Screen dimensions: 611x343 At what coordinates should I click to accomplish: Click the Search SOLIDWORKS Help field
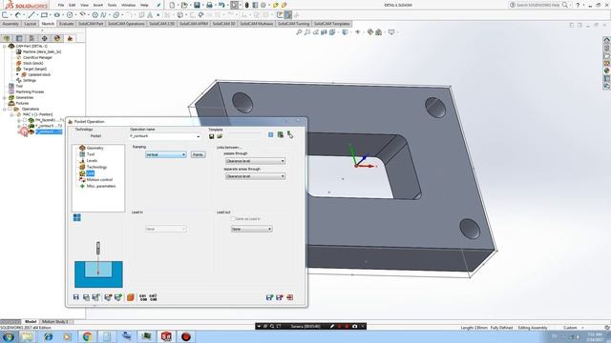(x=537, y=5)
